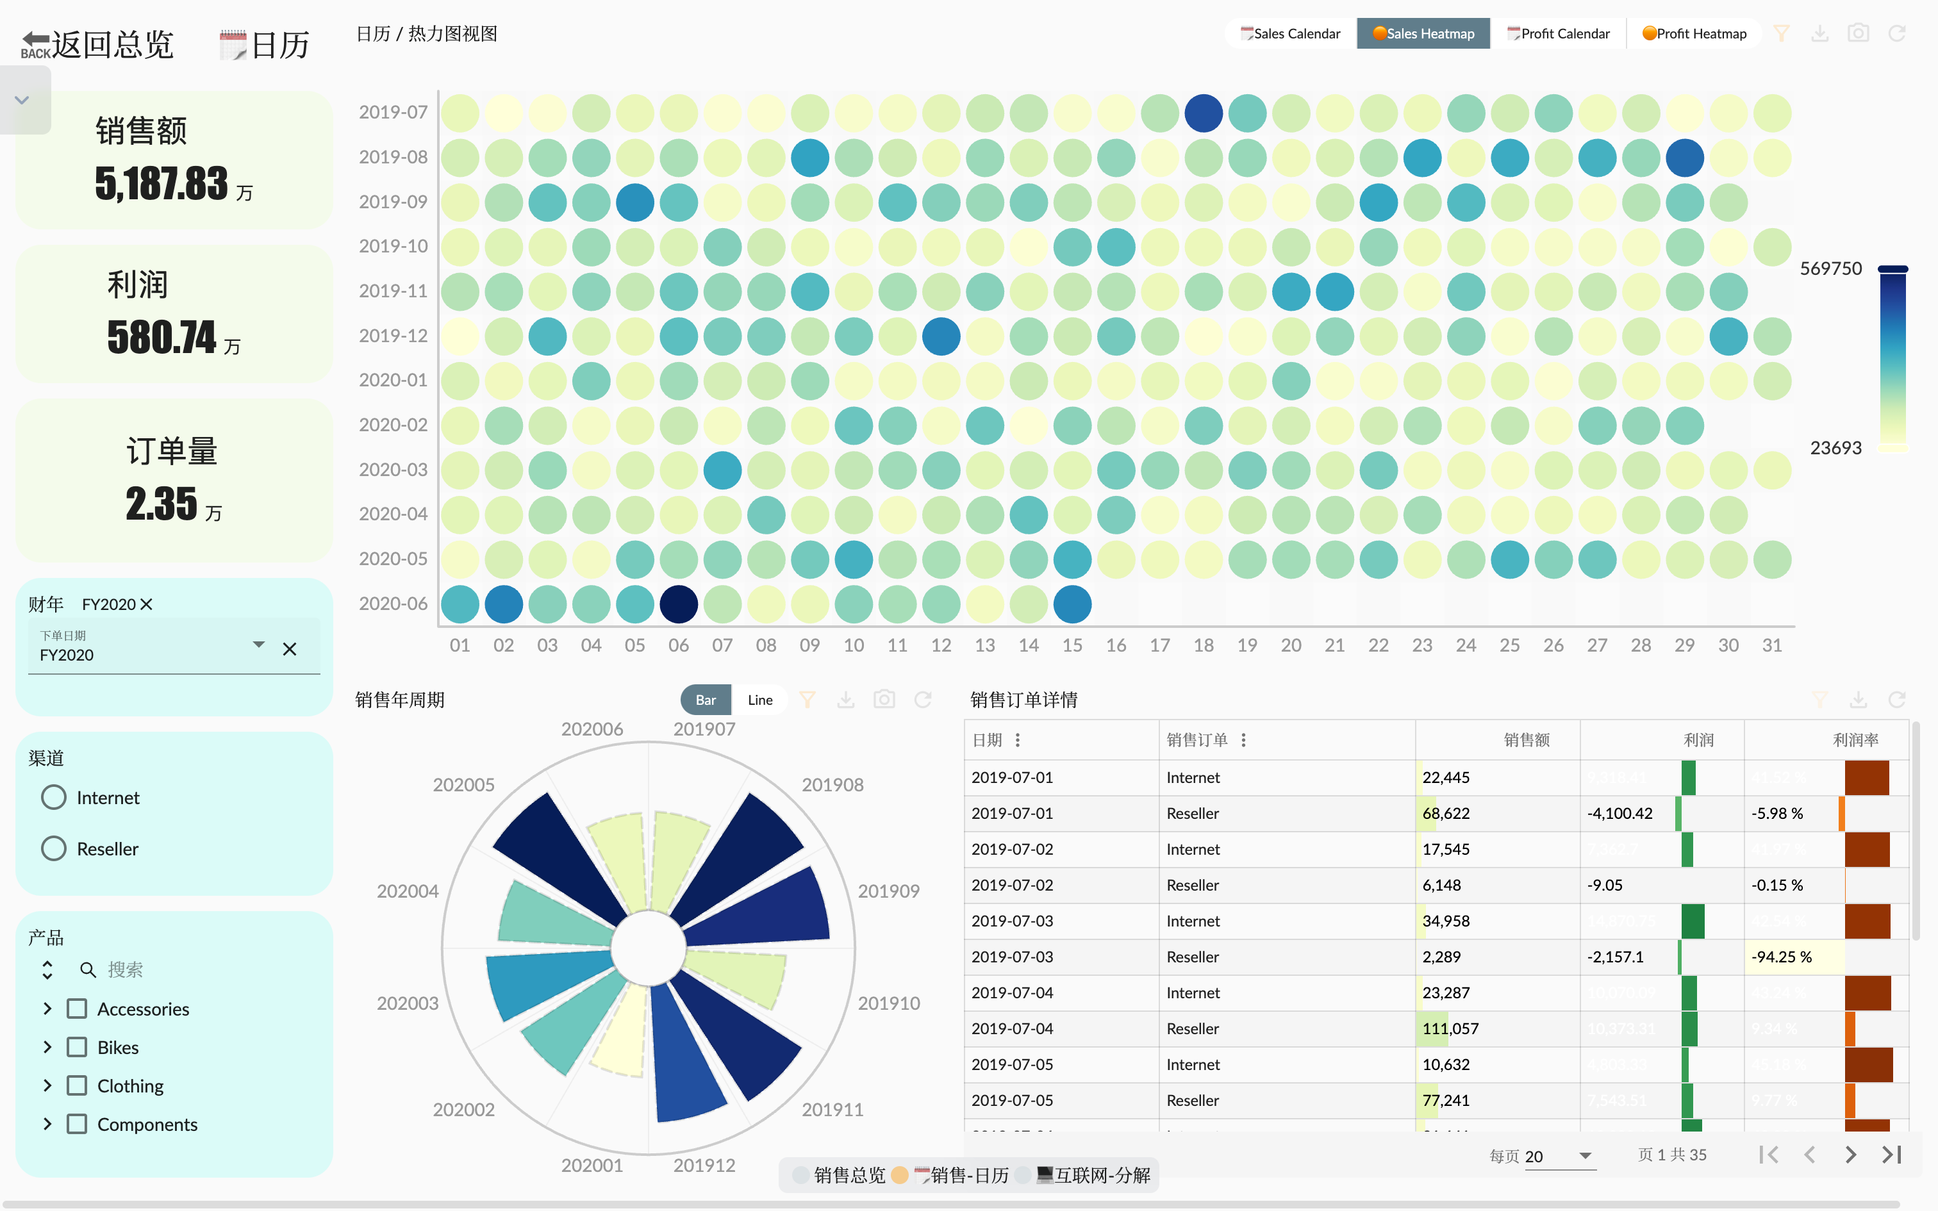
Task: Refresh the sales order details table
Action: click(1896, 700)
